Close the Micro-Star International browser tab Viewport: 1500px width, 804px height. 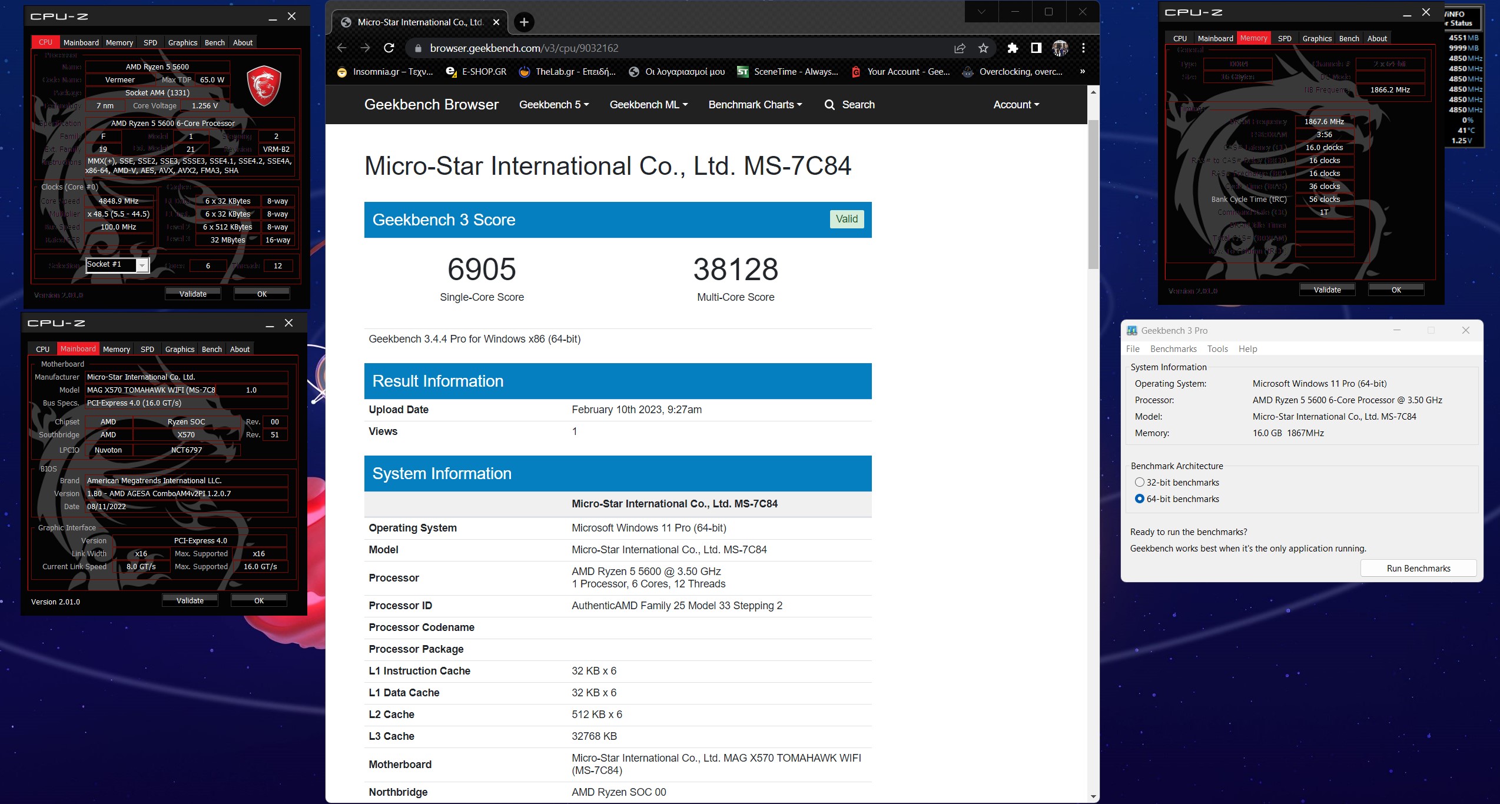click(496, 22)
